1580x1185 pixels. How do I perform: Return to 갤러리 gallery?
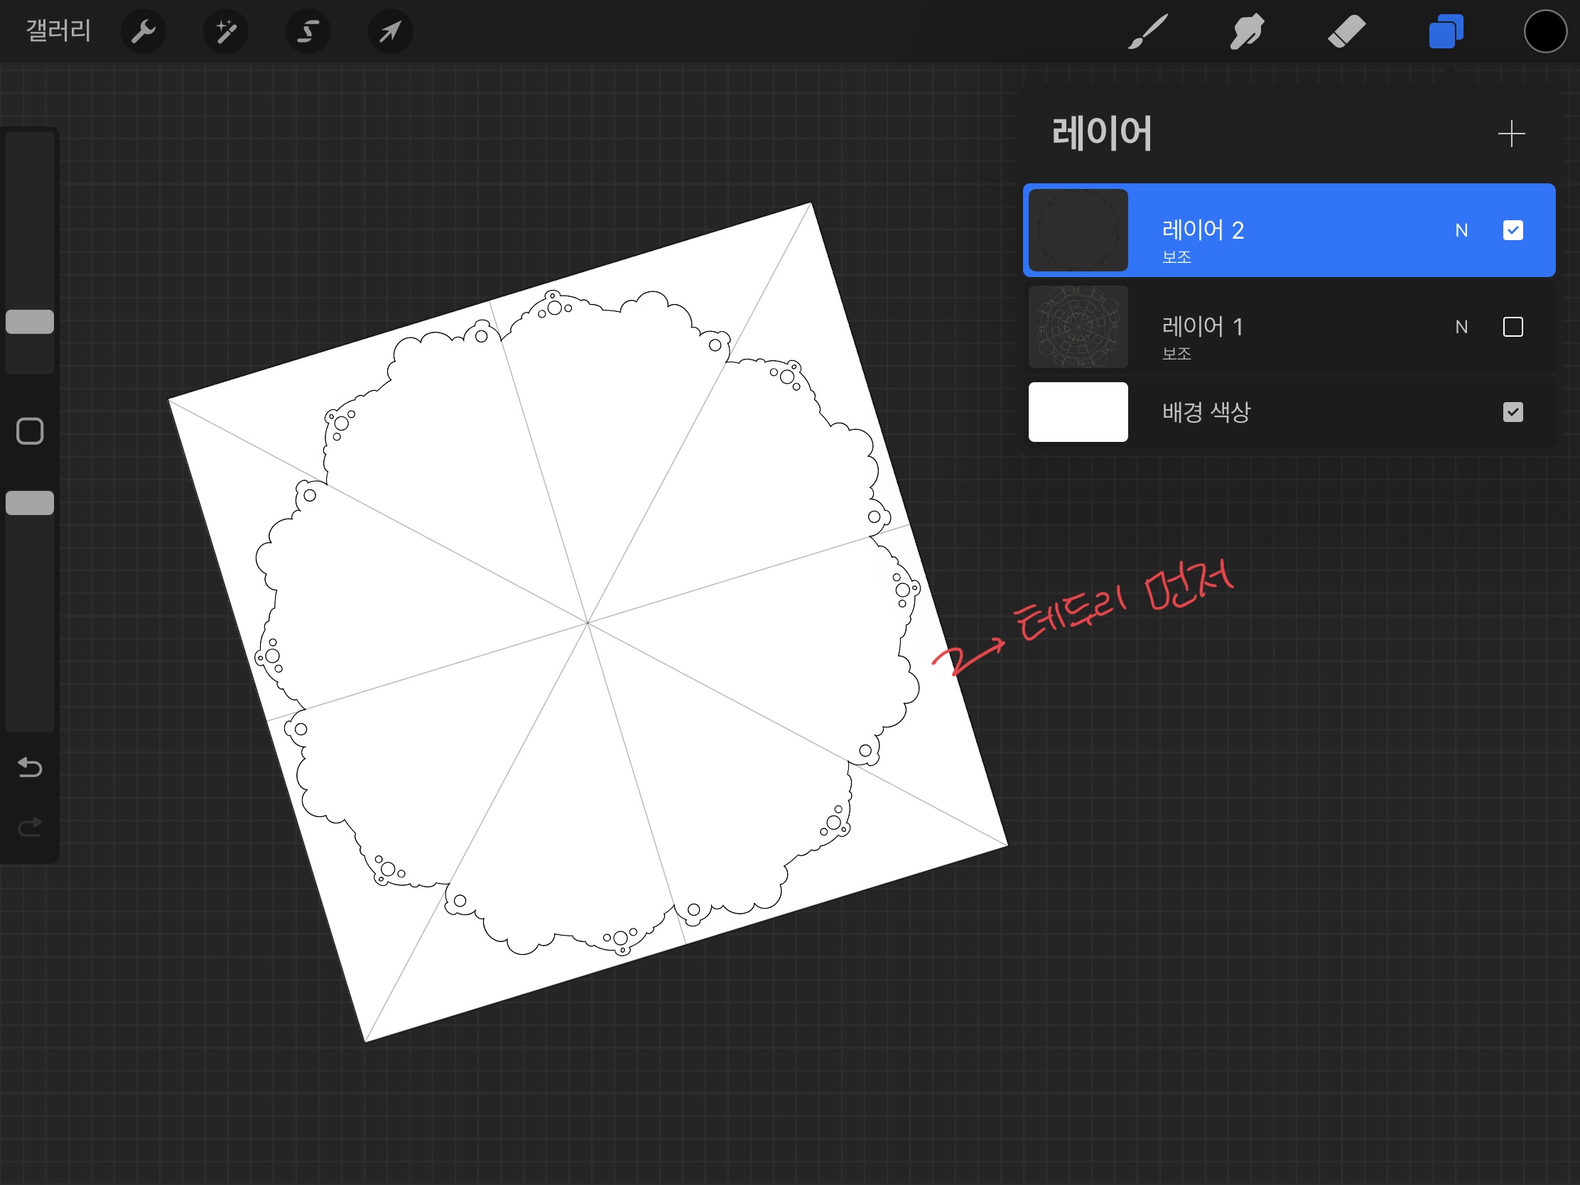pyautogui.click(x=58, y=31)
